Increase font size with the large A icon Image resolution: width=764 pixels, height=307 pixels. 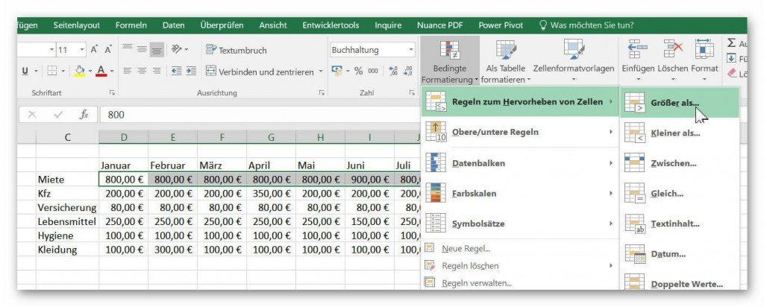point(94,50)
